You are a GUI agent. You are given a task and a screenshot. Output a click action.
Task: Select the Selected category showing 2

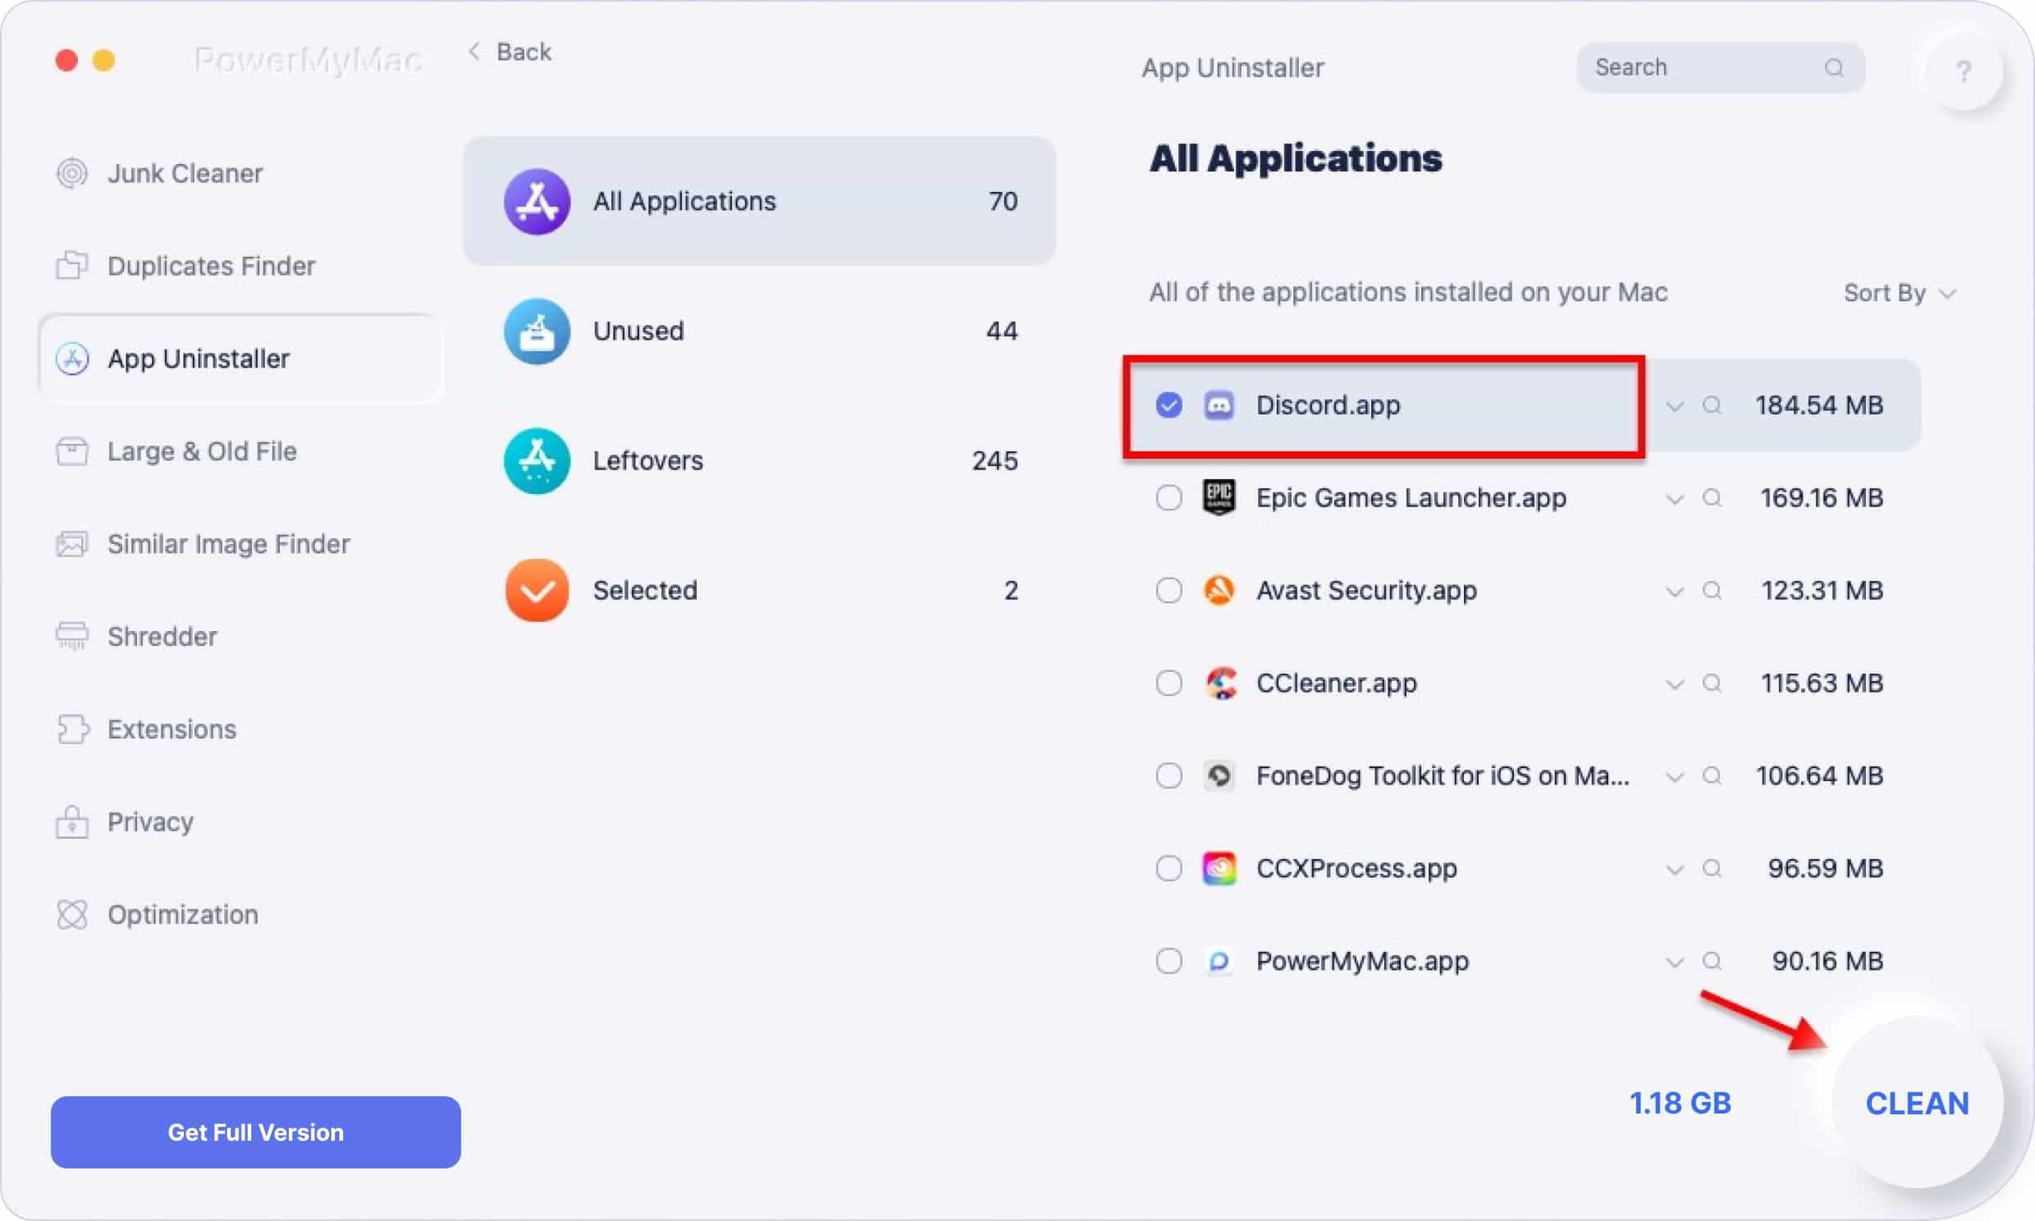pos(759,588)
